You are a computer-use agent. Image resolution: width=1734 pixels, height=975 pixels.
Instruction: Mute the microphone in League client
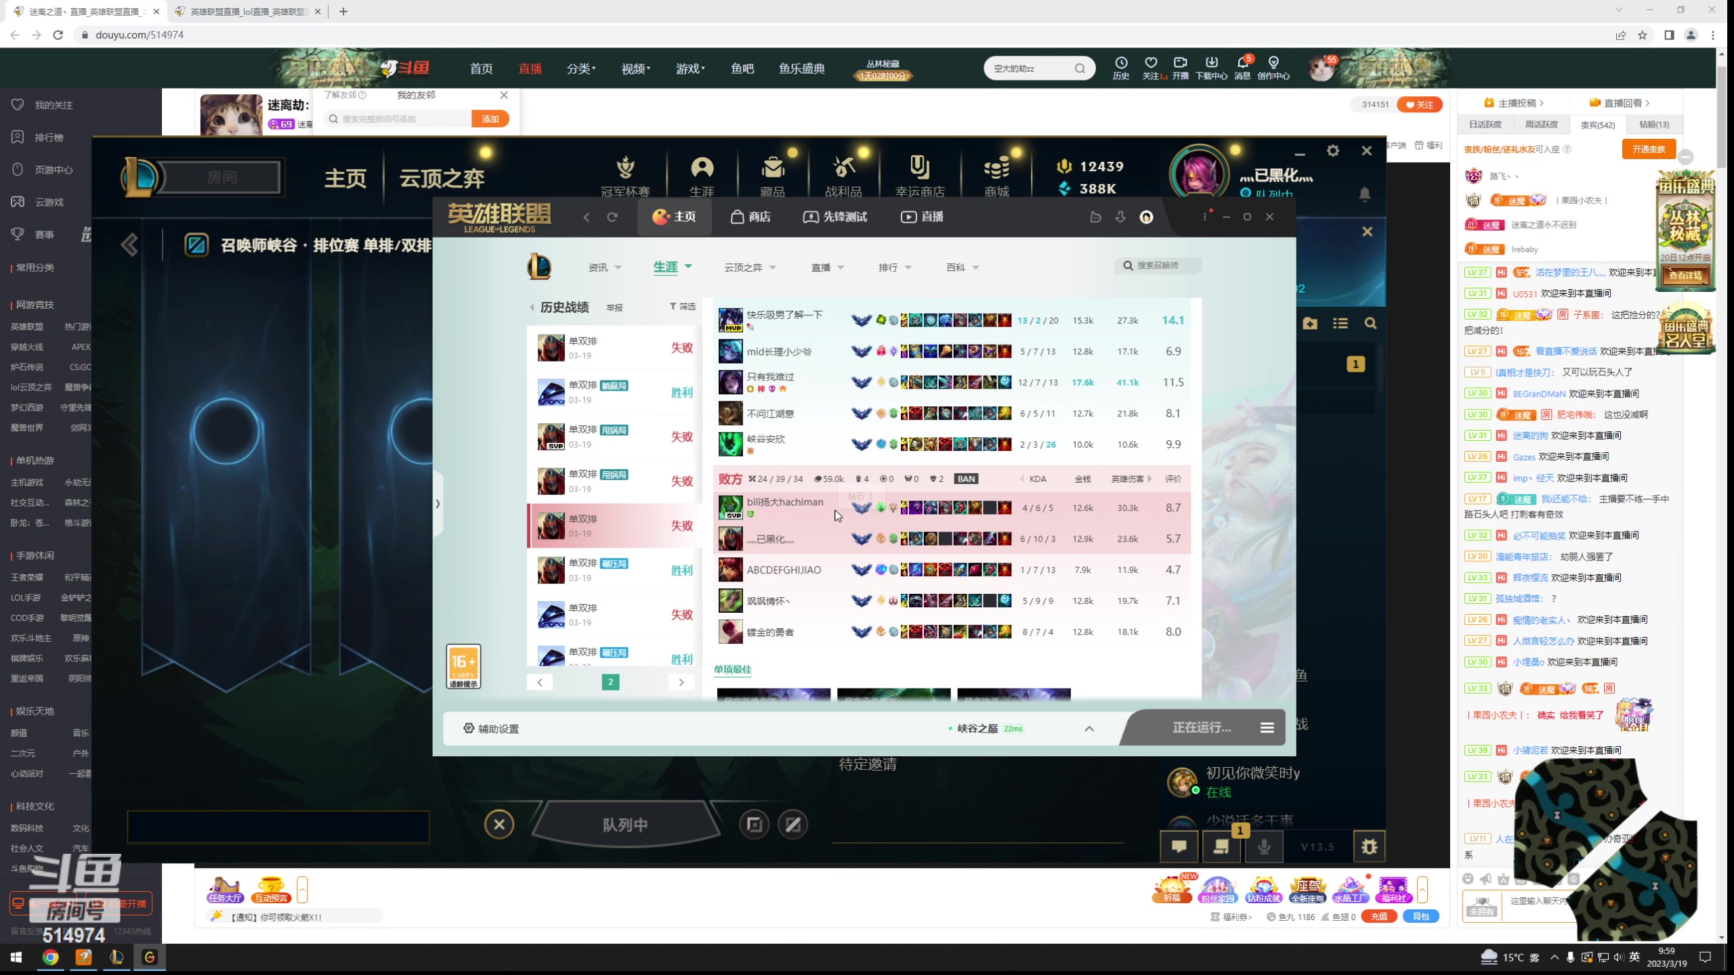click(x=1263, y=846)
